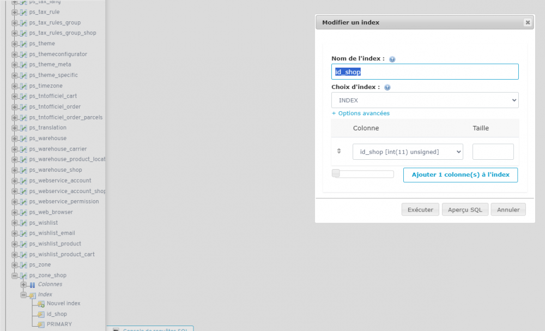Select the PRIMARY index entry
The height and width of the screenshot is (331, 545).
click(x=59, y=324)
